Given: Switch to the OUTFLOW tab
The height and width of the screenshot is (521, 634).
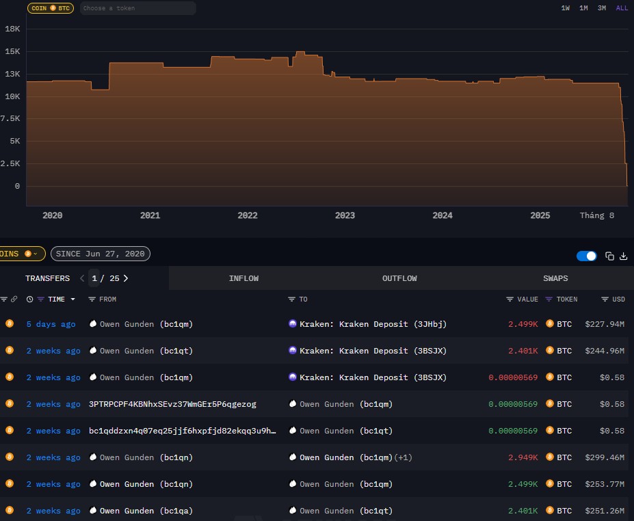Looking at the screenshot, I should click(399, 278).
